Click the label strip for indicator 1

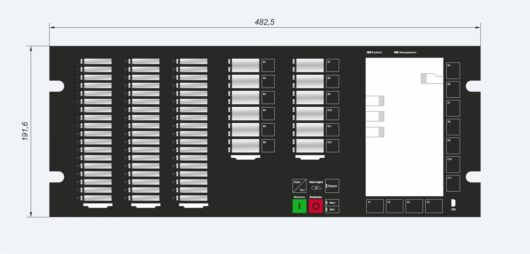pyautogui.click(x=98, y=62)
